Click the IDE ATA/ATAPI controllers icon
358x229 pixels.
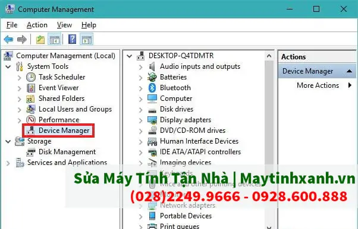pyautogui.click(x=152, y=152)
